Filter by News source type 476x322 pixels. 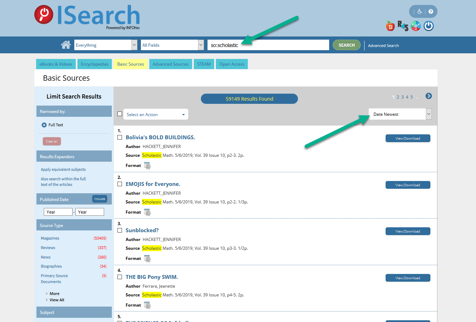click(x=46, y=257)
